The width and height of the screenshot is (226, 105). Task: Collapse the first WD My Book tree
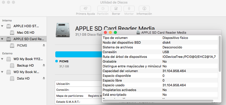pyautogui.click(x=2, y=59)
